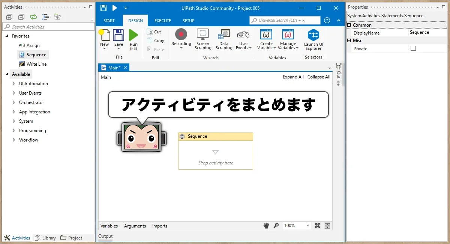Click the help question mark icon
Image resolution: width=450 pixels, height=244 pixels.
[327, 20]
